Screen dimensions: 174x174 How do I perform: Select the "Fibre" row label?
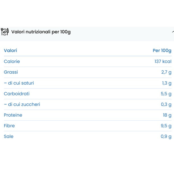(x=9, y=126)
